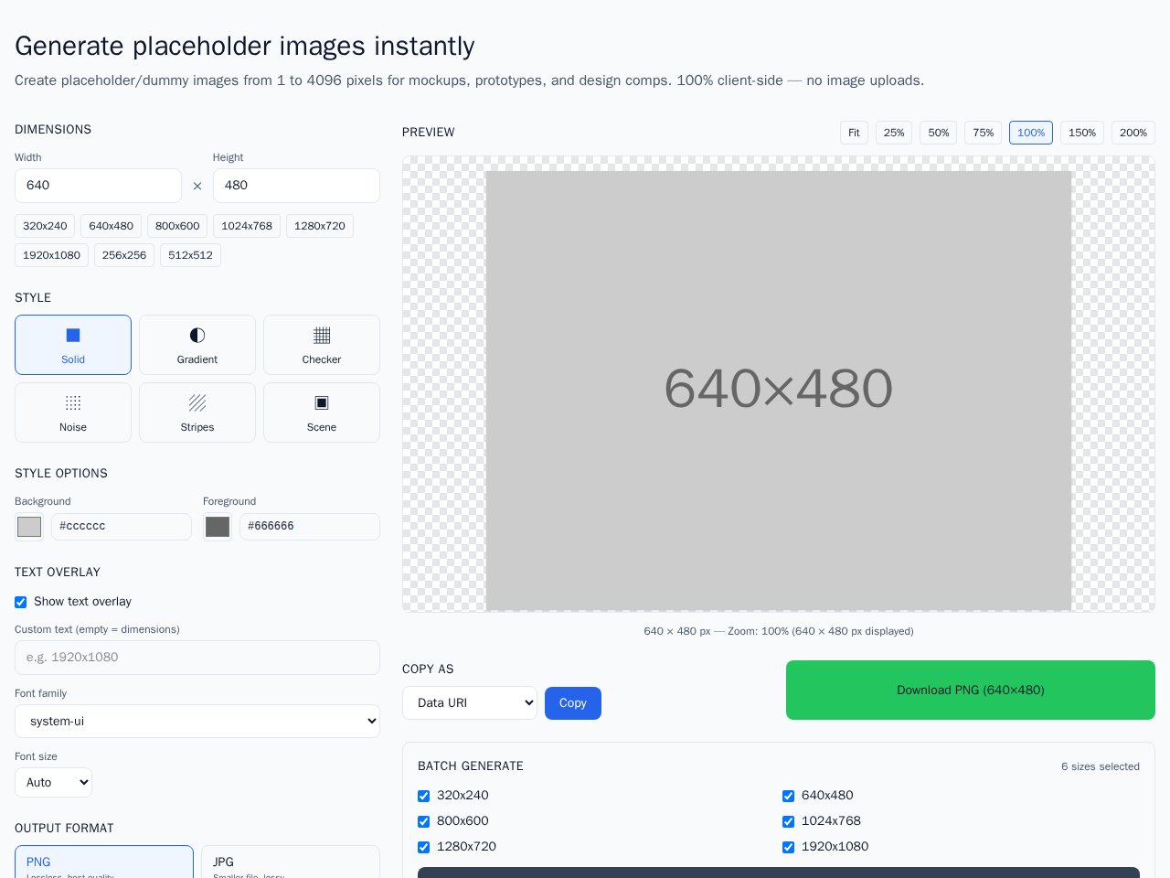This screenshot has height=878, width=1170.
Task: Apply the 320x240 size preset
Action: pyautogui.click(x=45, y=226)
